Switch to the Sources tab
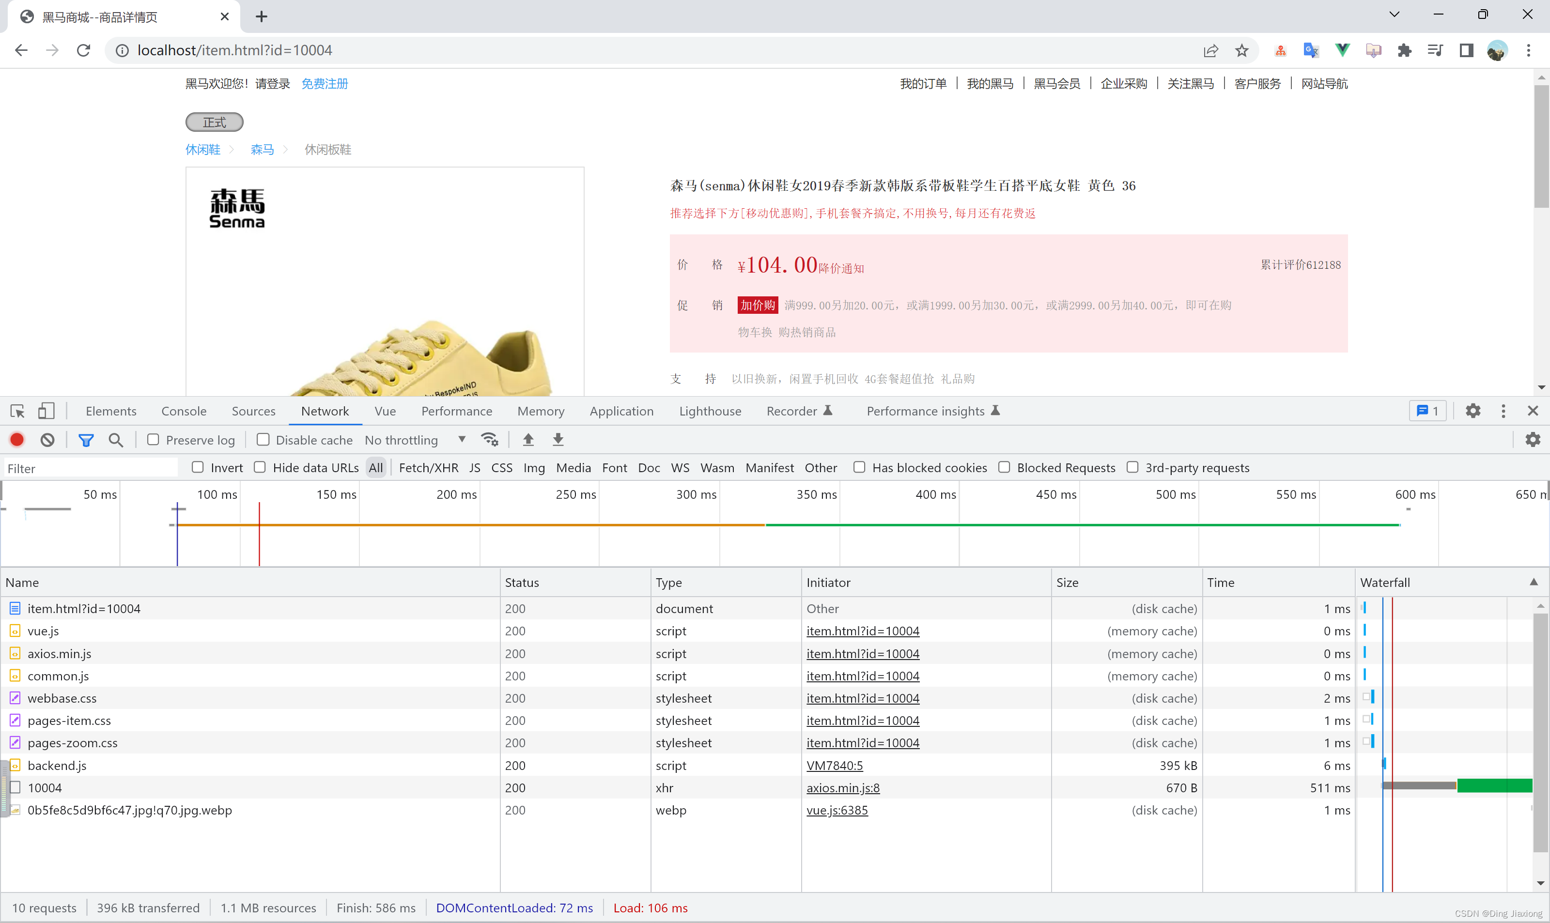The image size is (1550, 923). [253, 411]
